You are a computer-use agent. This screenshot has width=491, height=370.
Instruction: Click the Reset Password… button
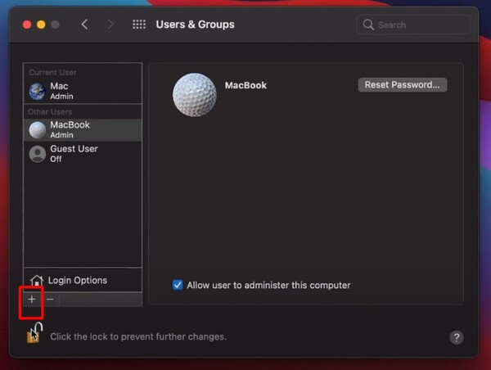pos(403,85)
